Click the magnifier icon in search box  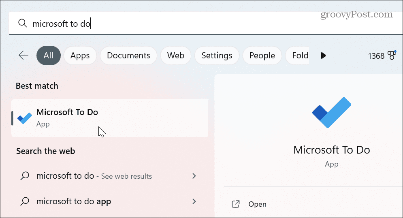coord(23,24)
